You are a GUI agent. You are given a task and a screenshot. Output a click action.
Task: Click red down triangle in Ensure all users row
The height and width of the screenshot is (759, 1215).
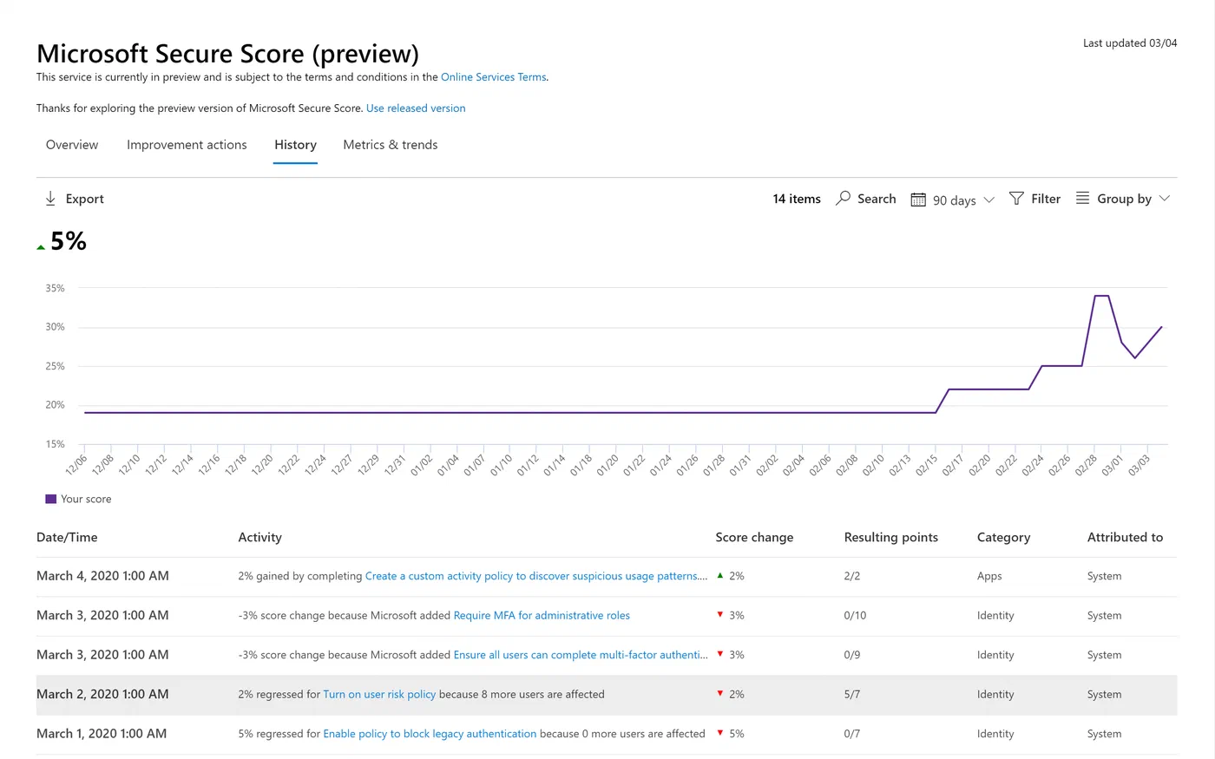719,654
